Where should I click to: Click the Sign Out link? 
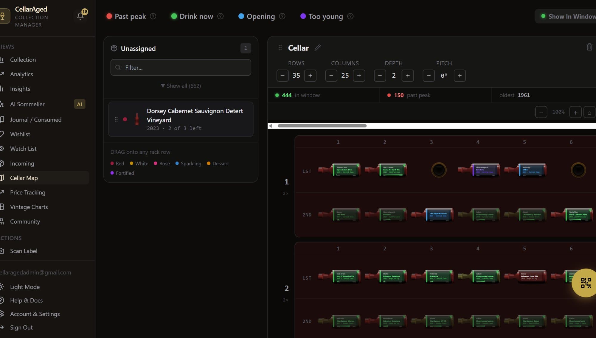(21, 327)
